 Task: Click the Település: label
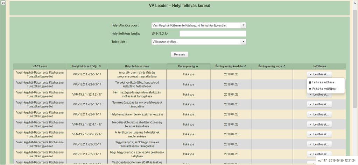[119, 42]
